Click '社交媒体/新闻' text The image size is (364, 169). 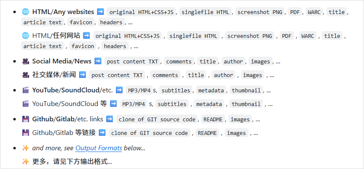point(54,75)
